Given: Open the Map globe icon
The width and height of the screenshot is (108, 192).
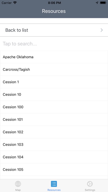Looking at the screenshot, I should 18,184.
